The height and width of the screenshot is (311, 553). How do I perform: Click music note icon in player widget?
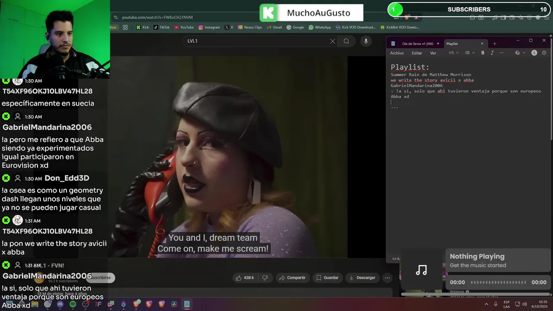point(421,270)
